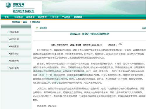The width and height of the screenshot is (146, 109).
Task: Click the chevron beside sidebar 媒体报道
Action: 9,46
